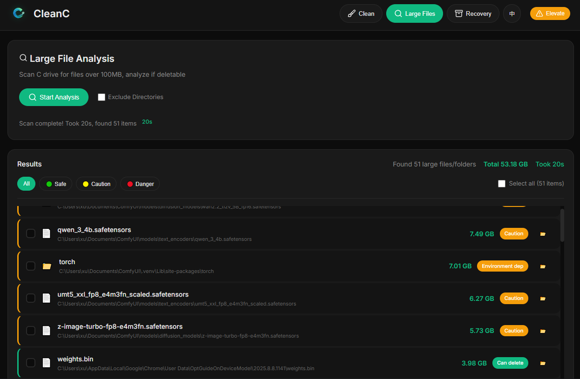Viewport: 580px width, 379px height.
Task: Click the results list scrollbar
Action: click(x=562, y=225)
